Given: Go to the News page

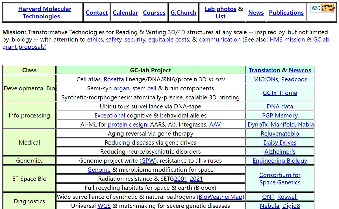Looking at the screenshot, I should pos(256,13).
